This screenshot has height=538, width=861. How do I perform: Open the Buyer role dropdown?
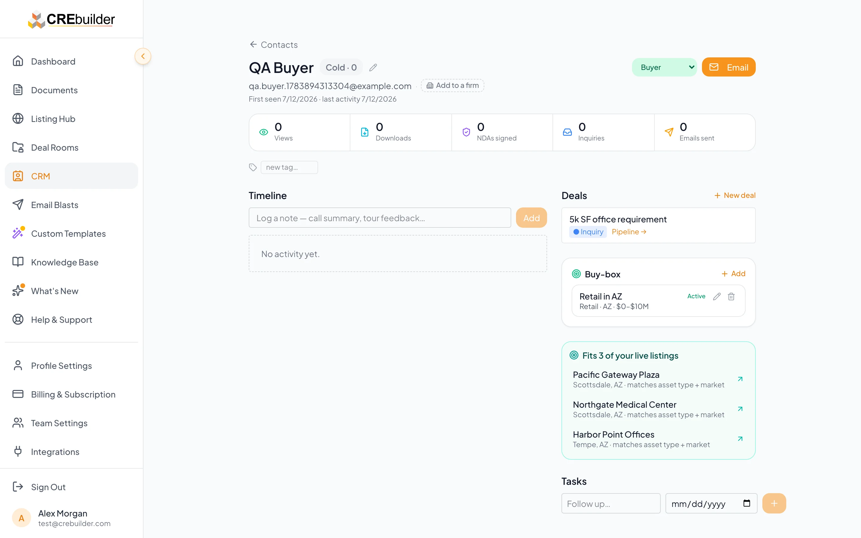pos(664,67)
